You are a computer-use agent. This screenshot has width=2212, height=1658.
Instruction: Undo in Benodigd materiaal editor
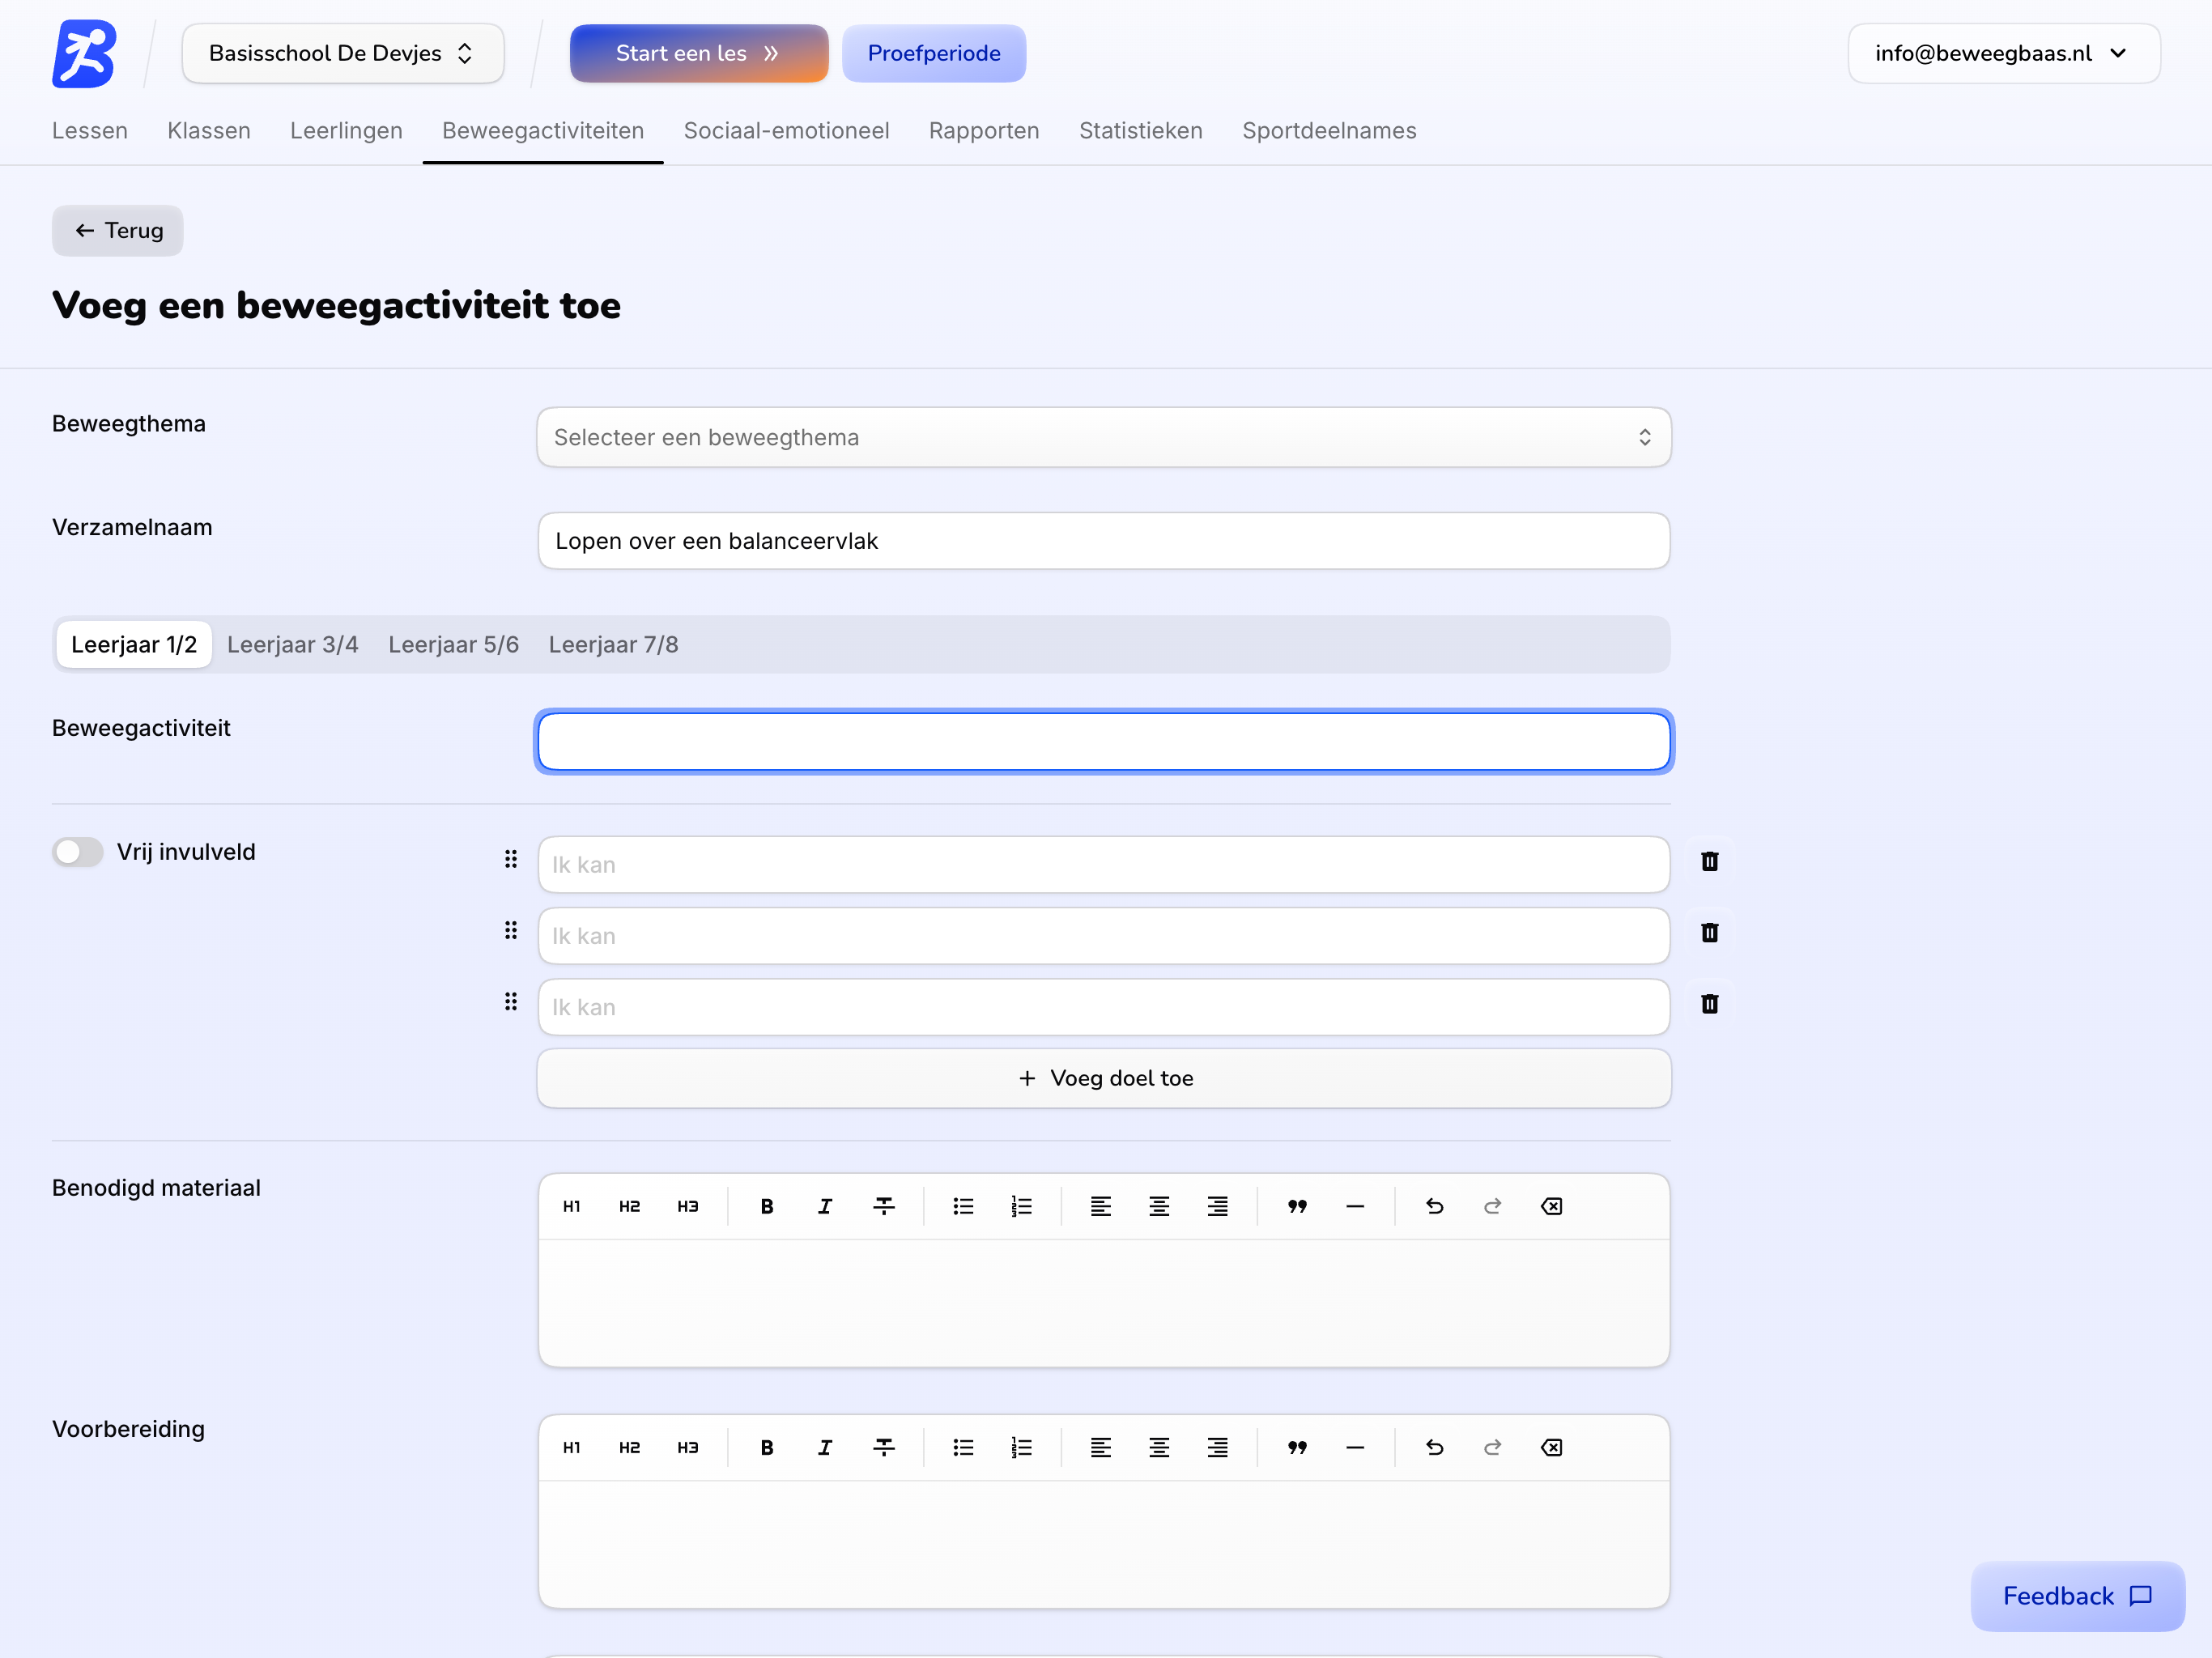1434,1206
